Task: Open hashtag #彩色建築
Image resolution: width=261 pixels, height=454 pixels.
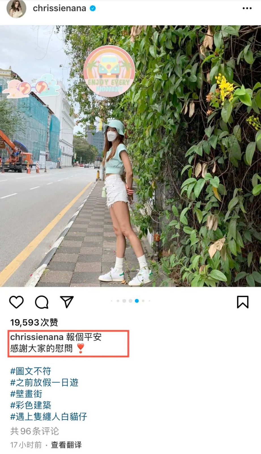Action: coord(31,405)
